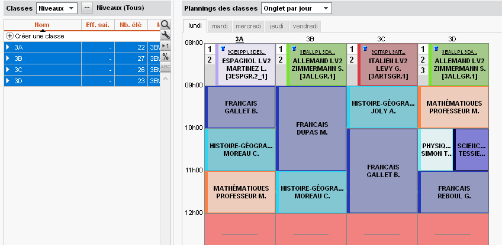Image resolution: width=502 pixels, height=245 pixels.
Task: Open the 'Onglet par jour' dropdown
Action: point(297,8)
